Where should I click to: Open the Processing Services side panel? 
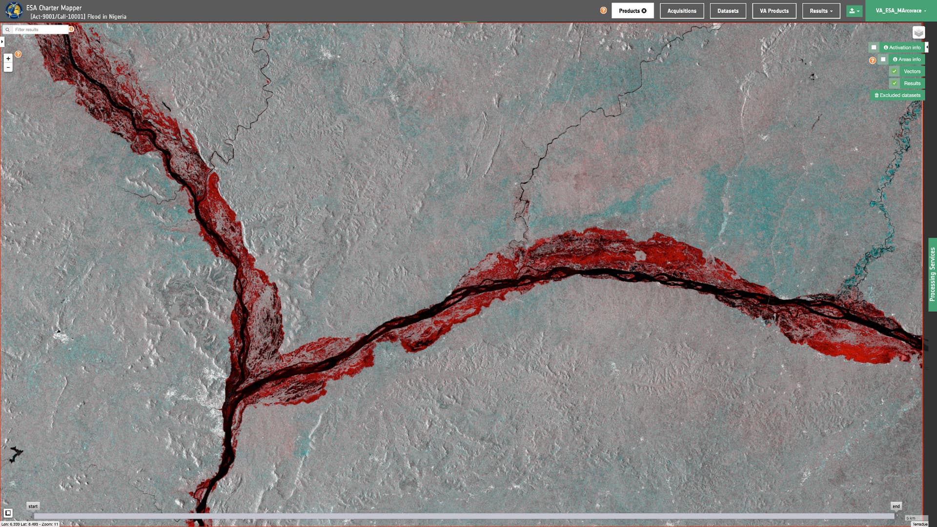click(932, 274)
